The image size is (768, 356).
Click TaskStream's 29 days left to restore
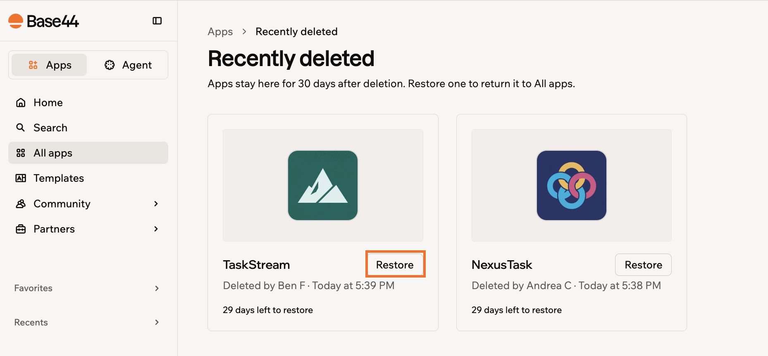[x=268, y=310]
